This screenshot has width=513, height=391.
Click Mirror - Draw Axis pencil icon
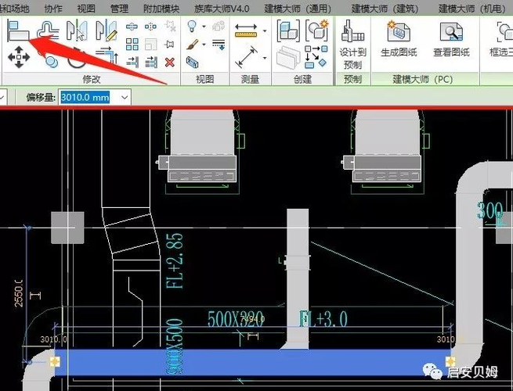pos(107,30)
